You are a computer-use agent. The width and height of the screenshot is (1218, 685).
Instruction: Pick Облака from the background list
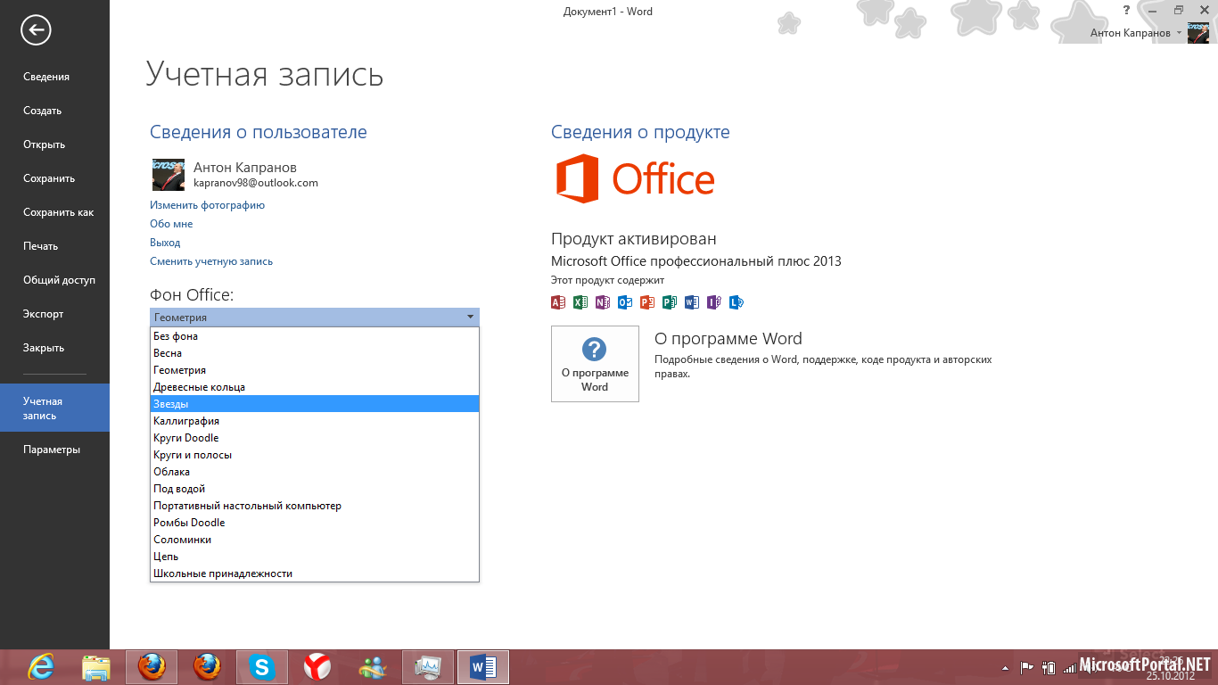[315, 472]
